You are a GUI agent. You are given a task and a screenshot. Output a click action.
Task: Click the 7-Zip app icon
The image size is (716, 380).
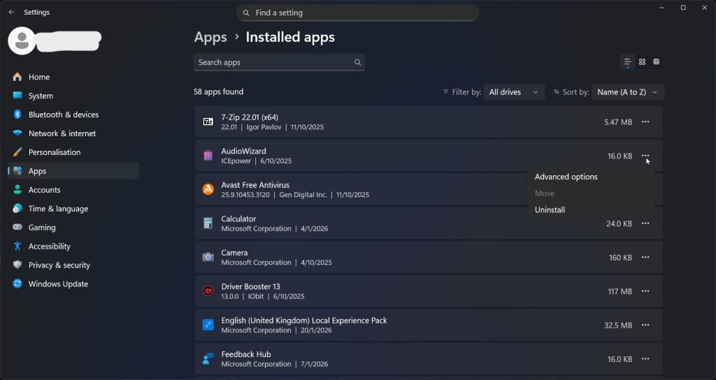208,122
